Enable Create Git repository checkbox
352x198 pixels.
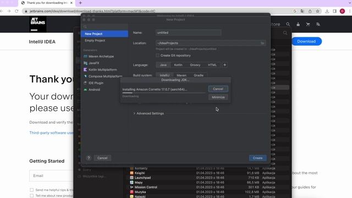[x=158, y=56]
